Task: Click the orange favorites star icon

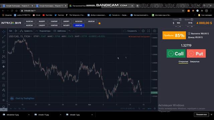Action: pyautogui.click(x=100, y=23)
